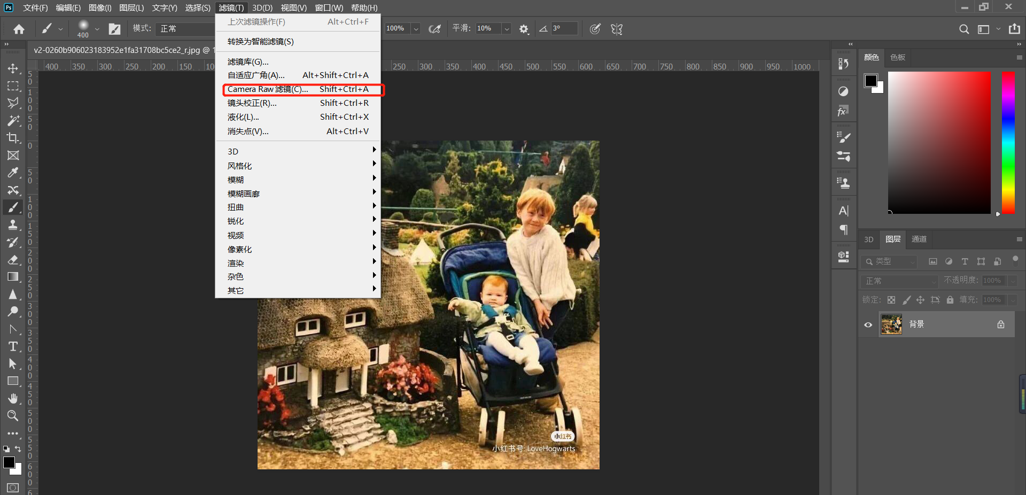Image resolution: width=1026 pixels, height=495 pixels.
Task: Click the foreground color swatch in toolbar
Action: tap(9, 462)
